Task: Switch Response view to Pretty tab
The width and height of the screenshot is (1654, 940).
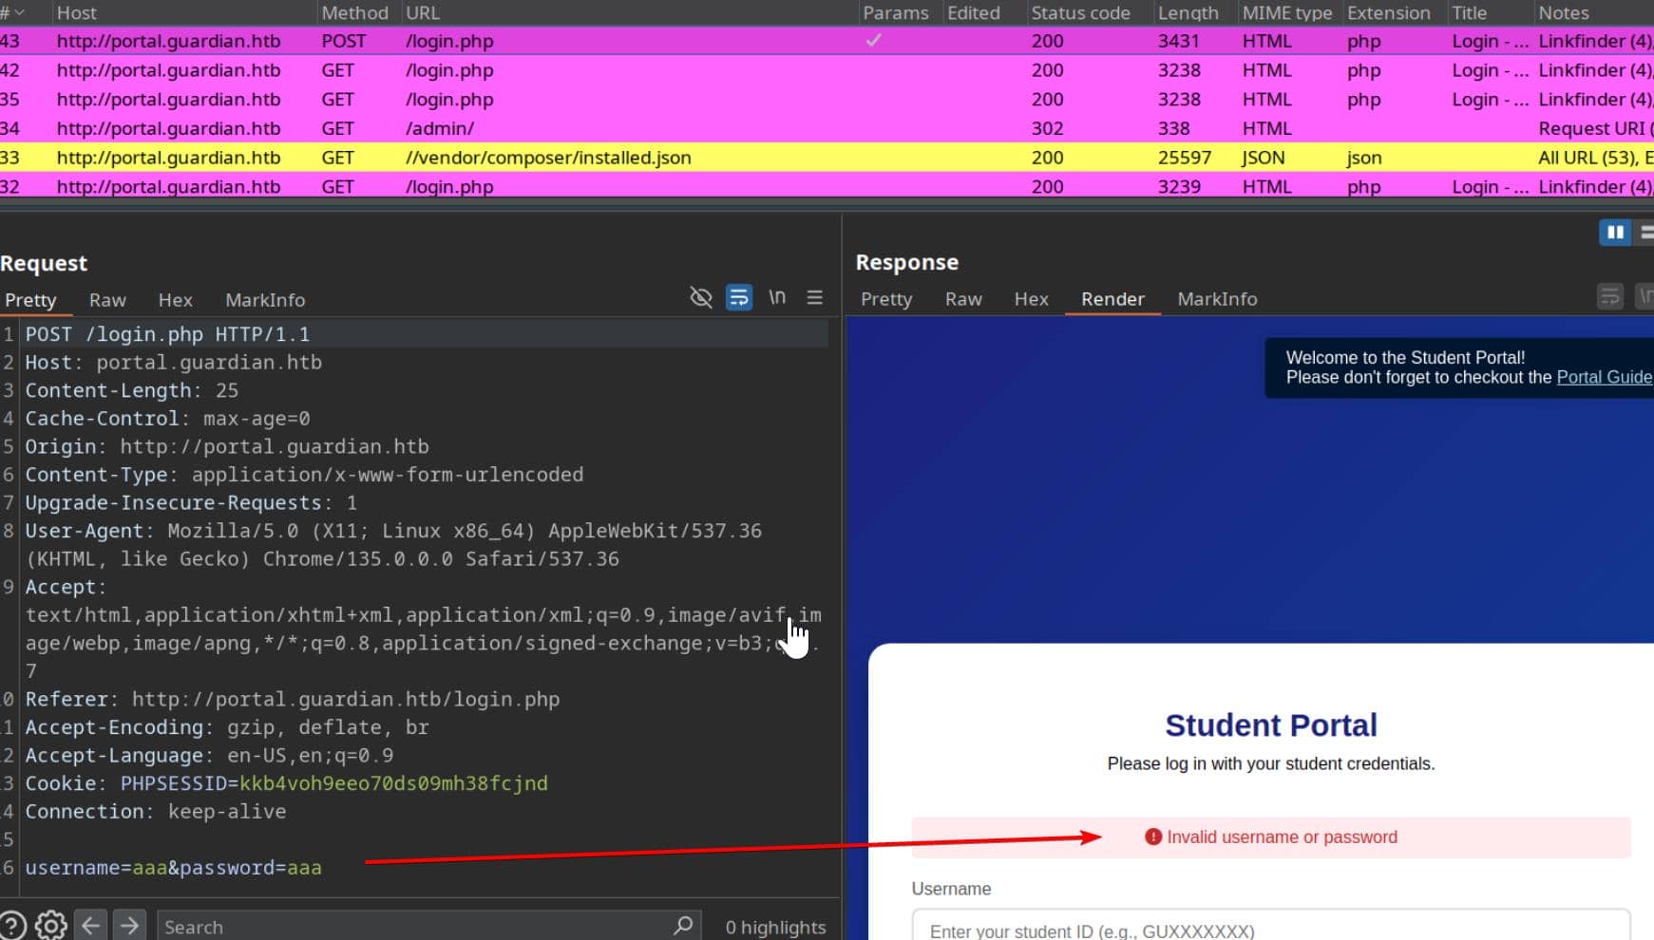Action: point(886,299)
